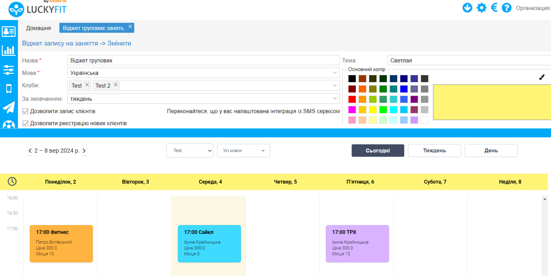Click the schedule scrollbar up arrow
Screen dimensions: 551x277
click(545, 199)
